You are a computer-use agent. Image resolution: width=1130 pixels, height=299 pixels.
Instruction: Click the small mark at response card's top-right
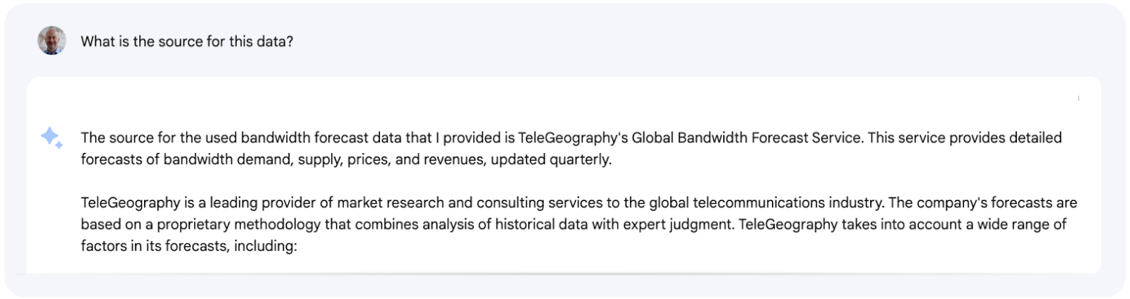coord(1078,98)
